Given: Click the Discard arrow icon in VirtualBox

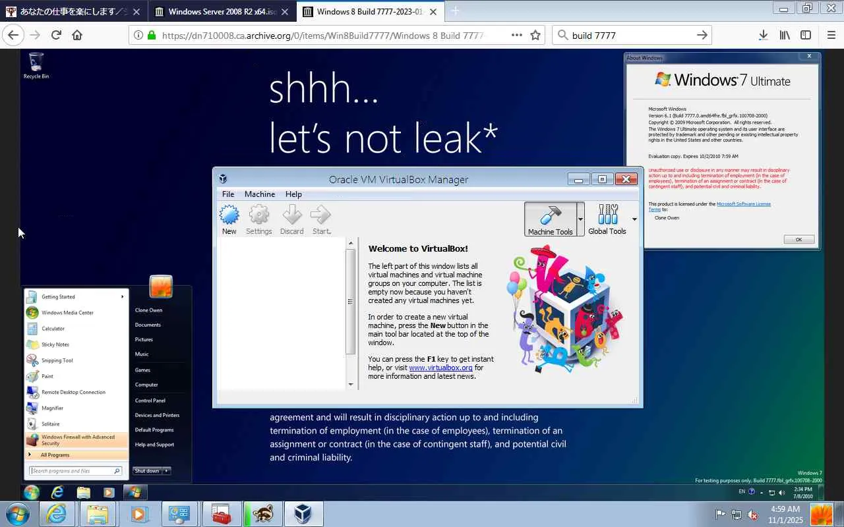Looking at the screenshot, I should pyautogui.click(x=291, y=215).
